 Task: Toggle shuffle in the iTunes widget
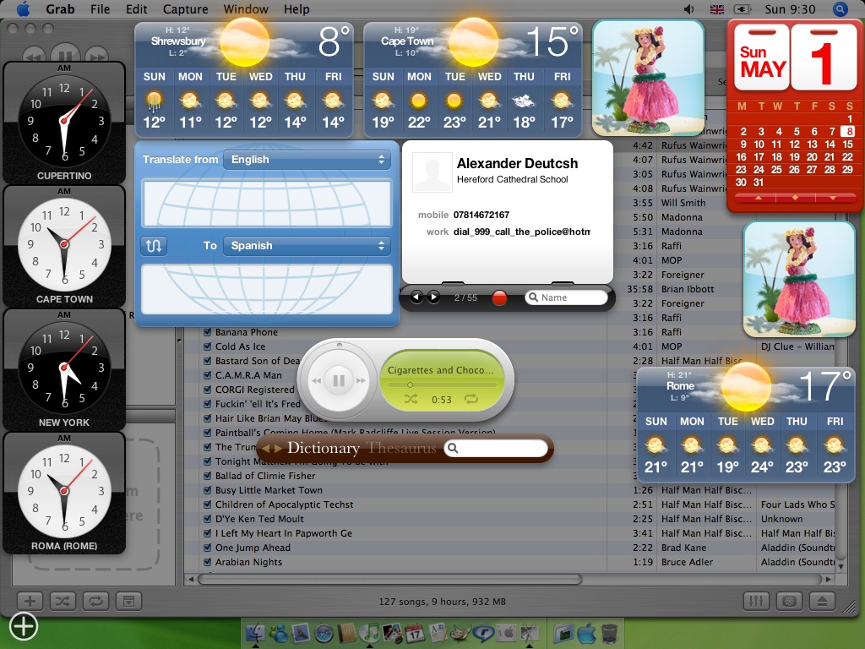tap(410, 399)
